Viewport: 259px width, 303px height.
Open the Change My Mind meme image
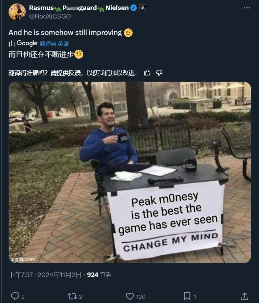coord(129,172)
